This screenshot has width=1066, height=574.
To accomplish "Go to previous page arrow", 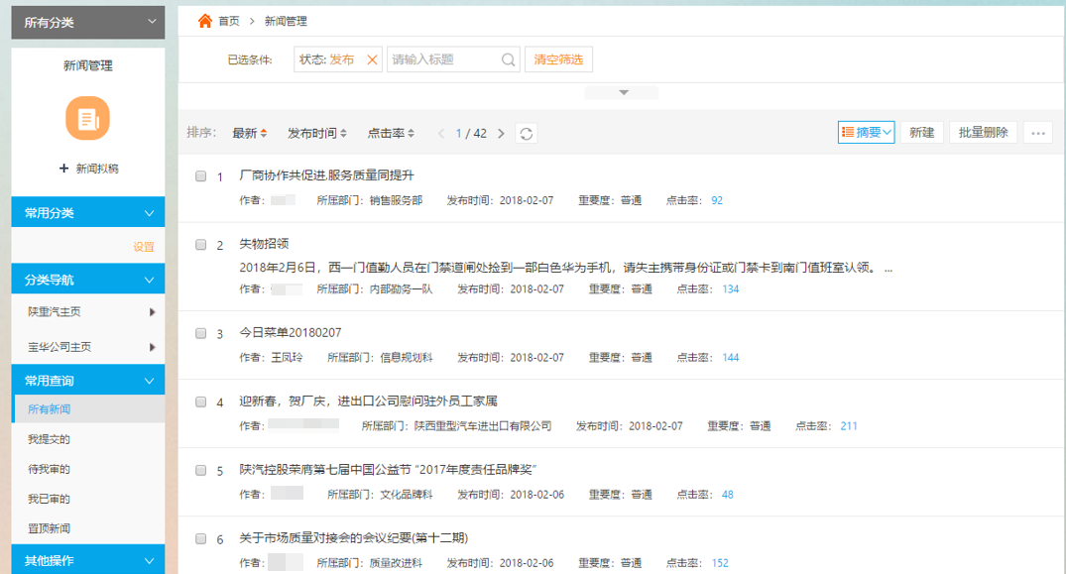I will click(441, 134).
